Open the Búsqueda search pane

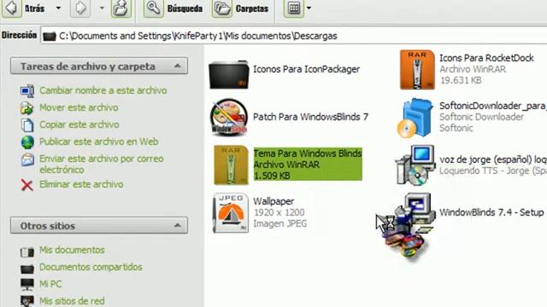[x=173, y=8]
